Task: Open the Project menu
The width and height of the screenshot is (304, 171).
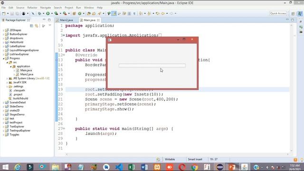Action: click(x=69, y=8)
